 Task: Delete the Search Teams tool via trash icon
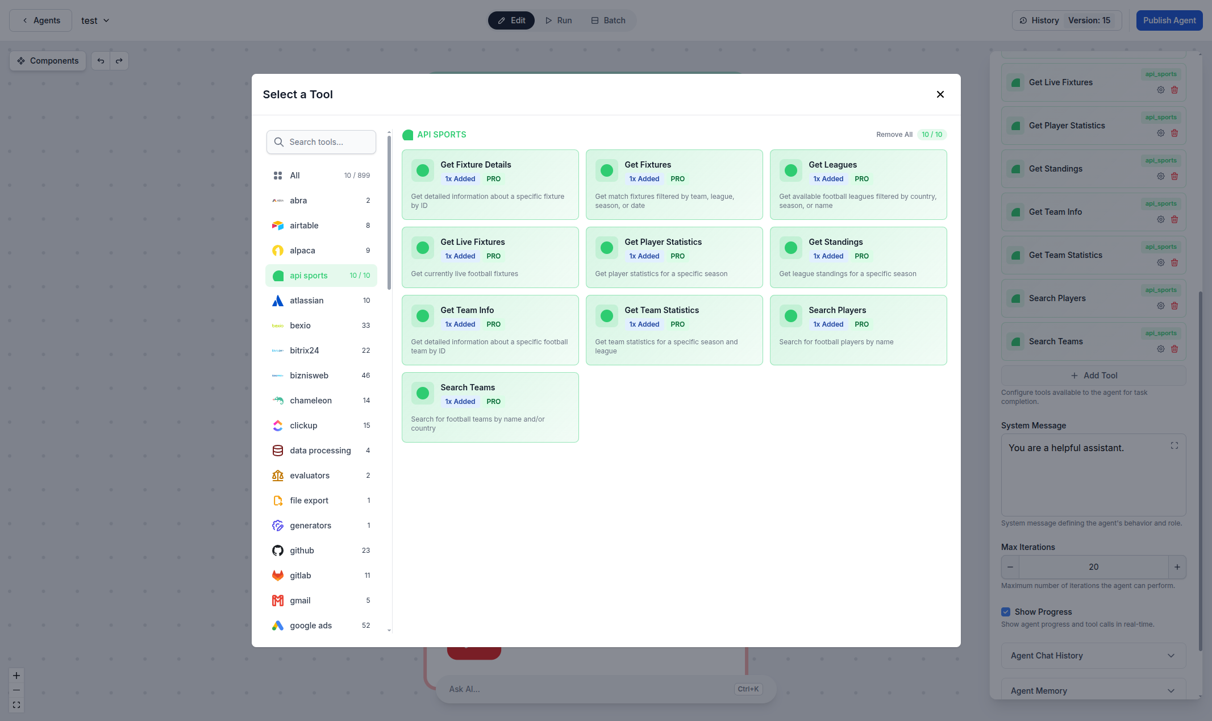click(x=1174, y=349)
